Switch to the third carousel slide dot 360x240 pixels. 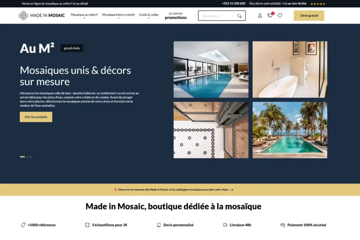(31, 157)
